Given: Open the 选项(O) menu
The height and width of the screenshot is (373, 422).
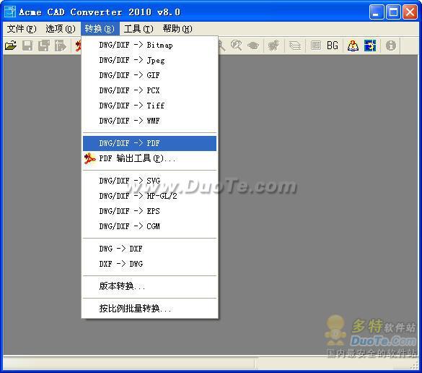Looking at the screenshot, I should (61, 29).
